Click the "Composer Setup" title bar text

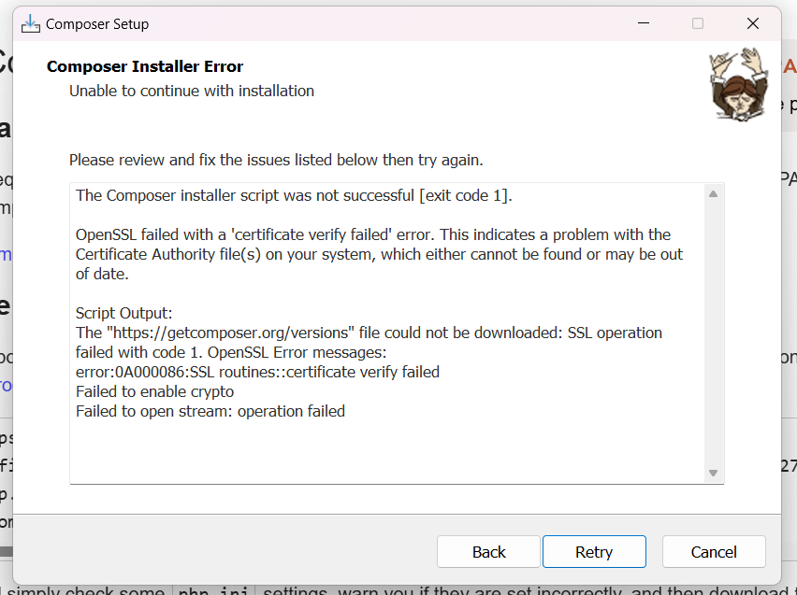coord(97,24)
